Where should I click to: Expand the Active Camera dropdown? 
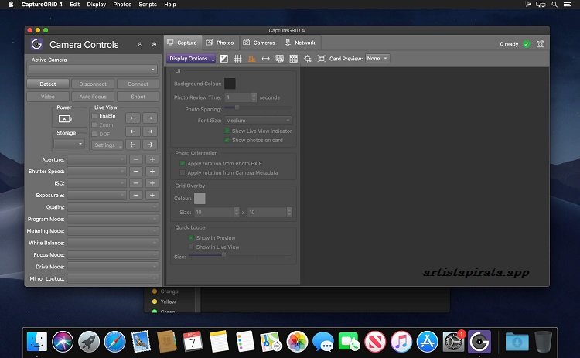click(93, 70)
